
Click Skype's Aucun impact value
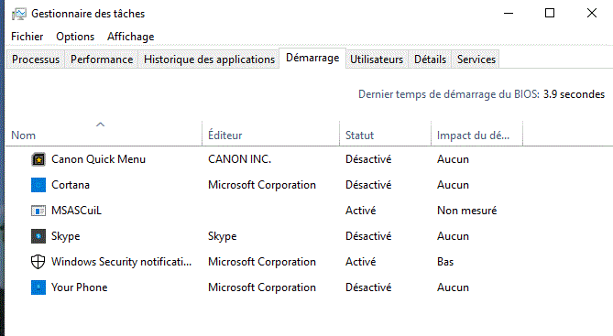coord(453,236)
